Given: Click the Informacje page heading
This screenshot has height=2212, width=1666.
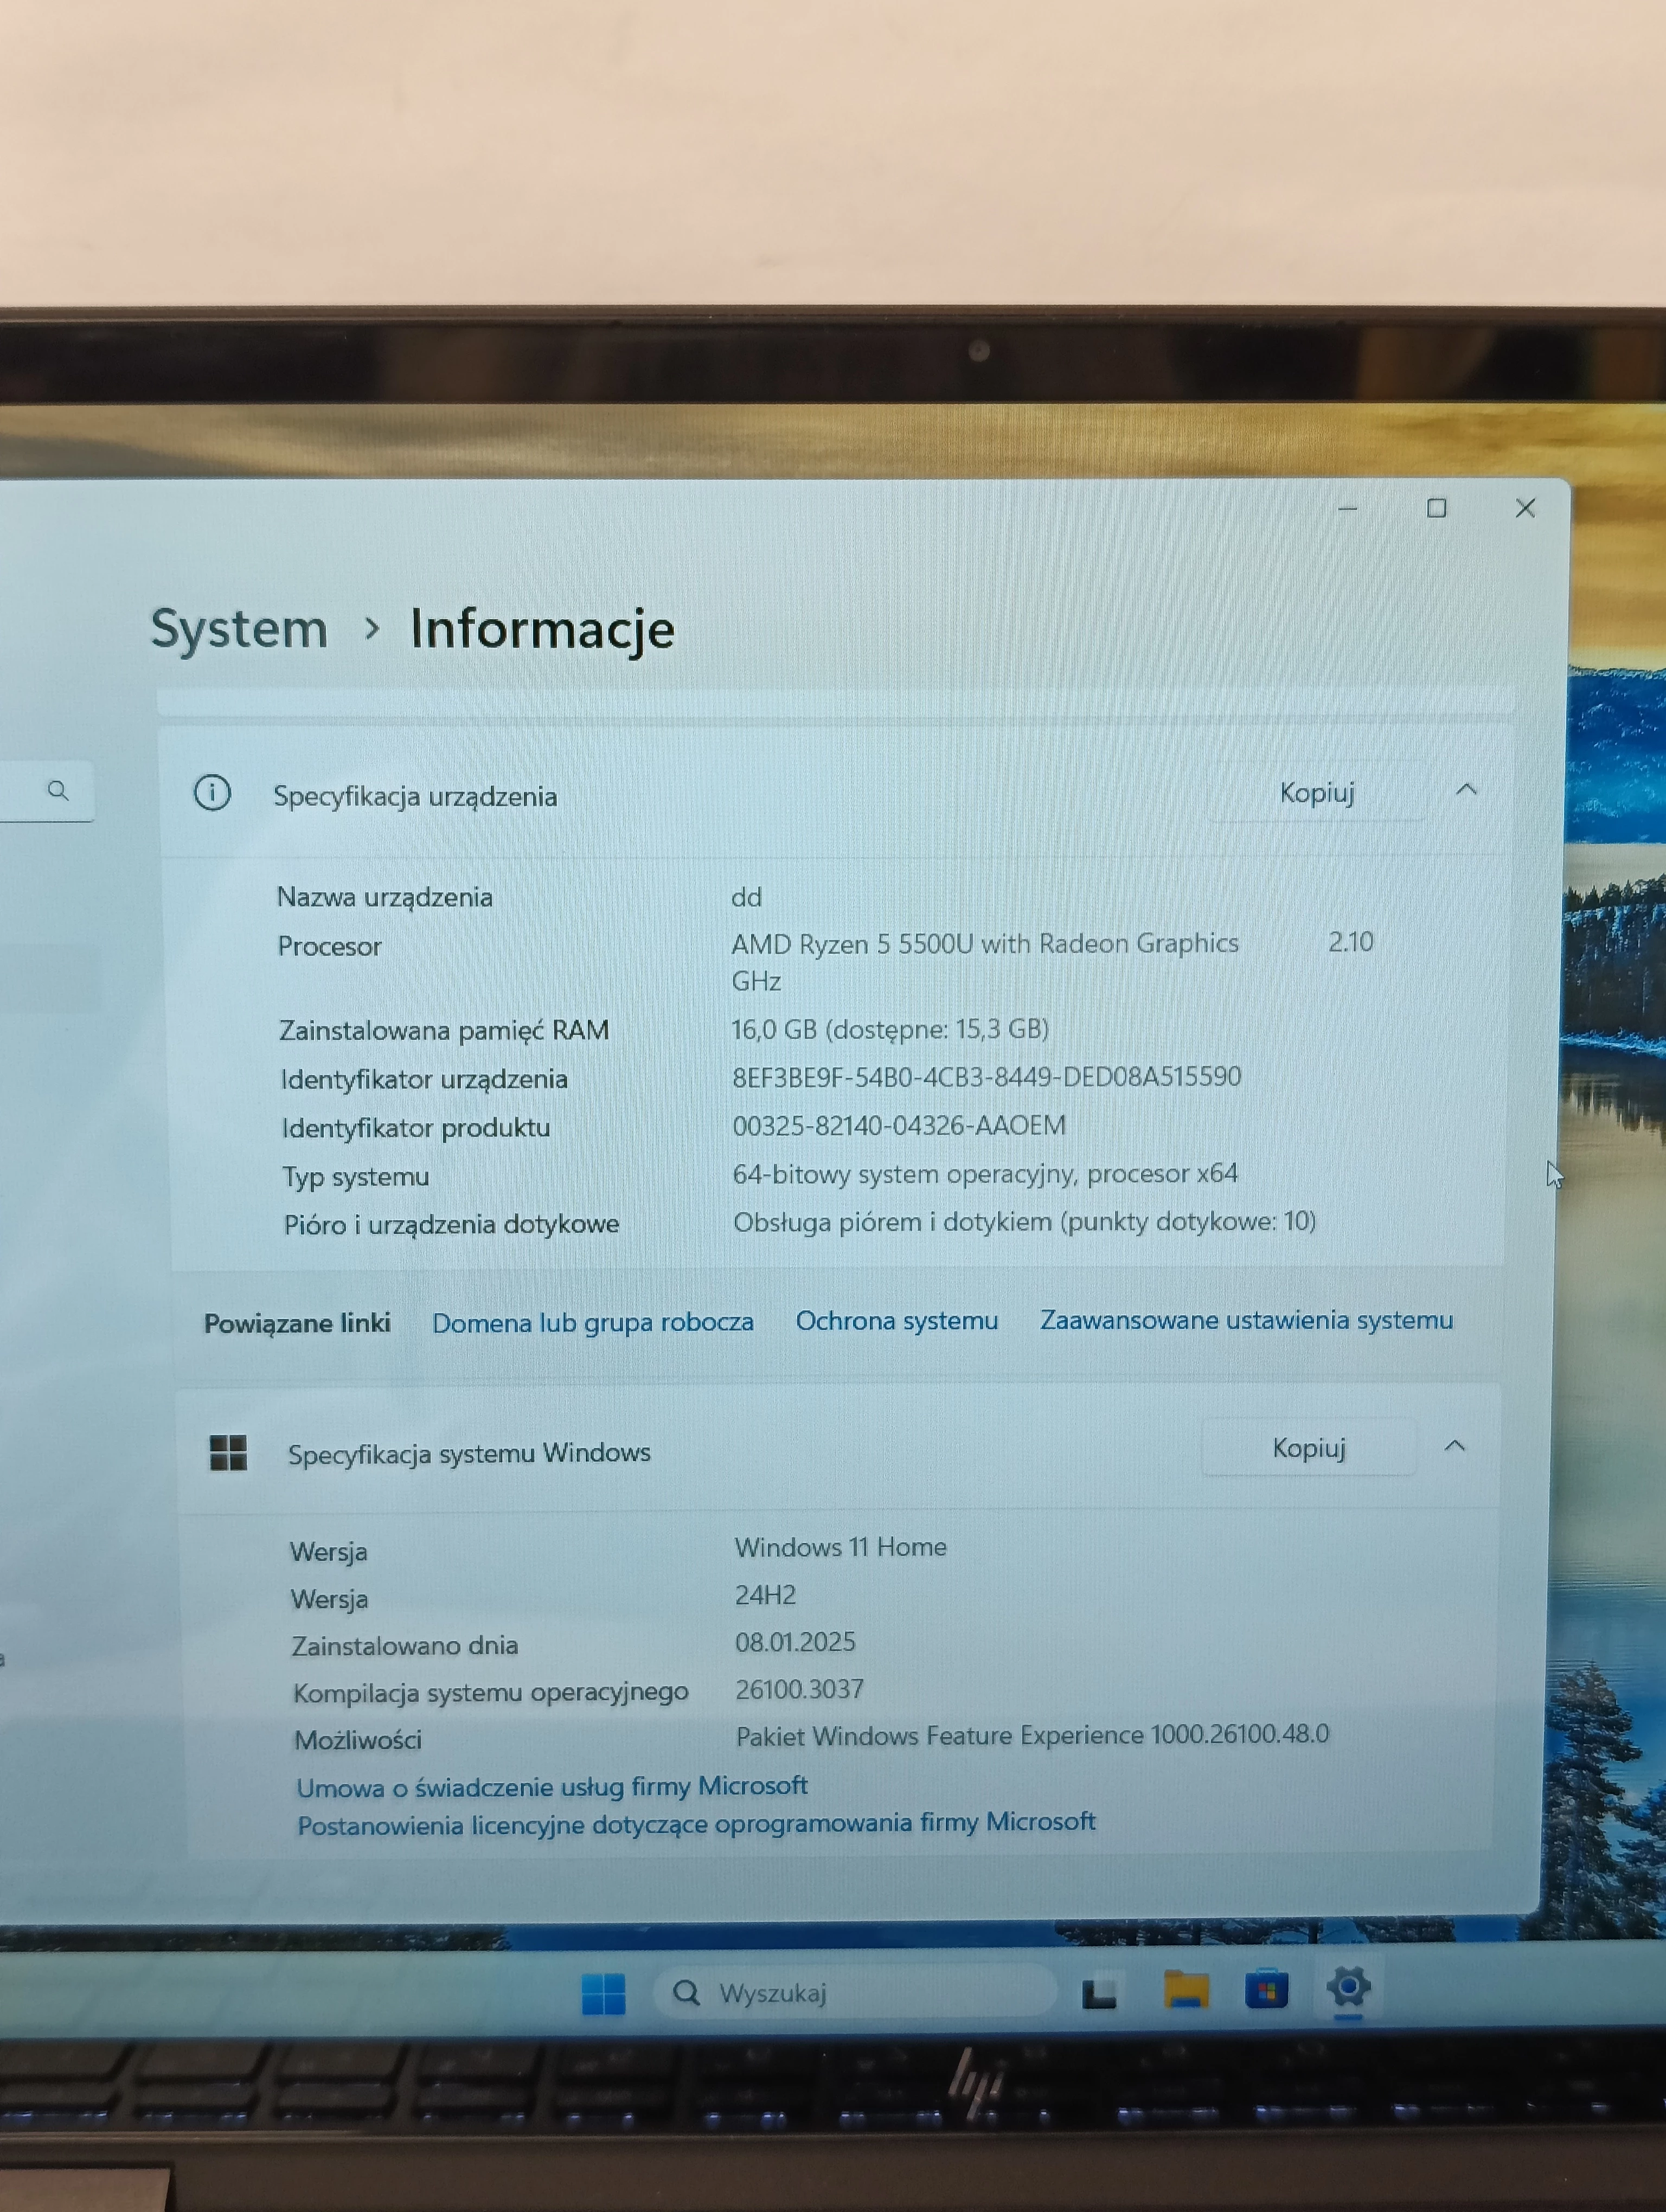Looking at the screenshot, I should (543, 630).
